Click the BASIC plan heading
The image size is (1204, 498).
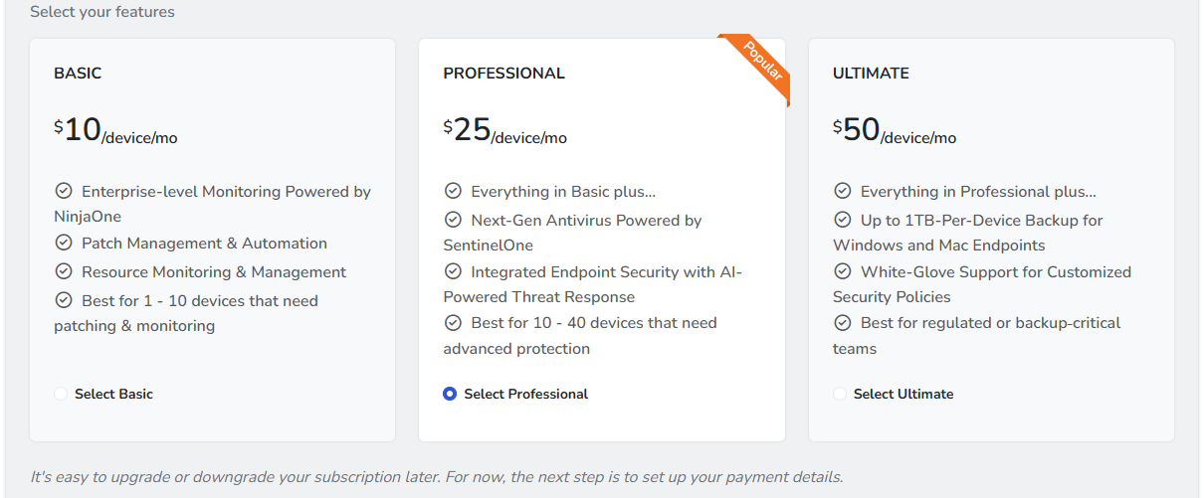tap(78, 74)
